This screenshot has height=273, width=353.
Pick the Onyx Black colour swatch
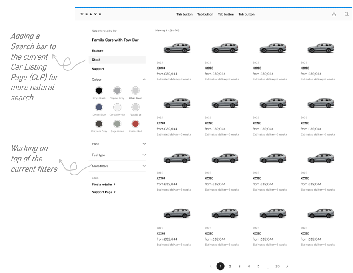99,90
